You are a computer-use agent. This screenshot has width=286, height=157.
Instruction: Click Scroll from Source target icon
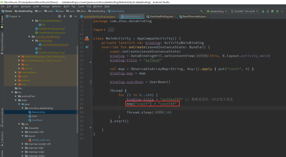pyautogui.click(x=60, y=16)
